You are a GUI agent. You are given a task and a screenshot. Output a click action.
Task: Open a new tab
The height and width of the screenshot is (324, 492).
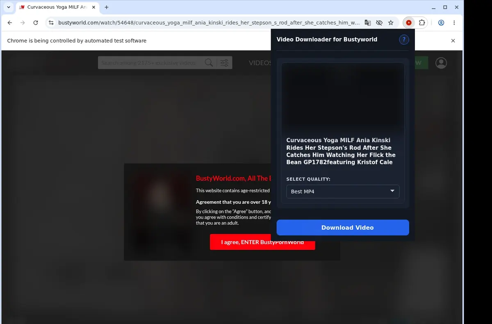pos(107,7)
